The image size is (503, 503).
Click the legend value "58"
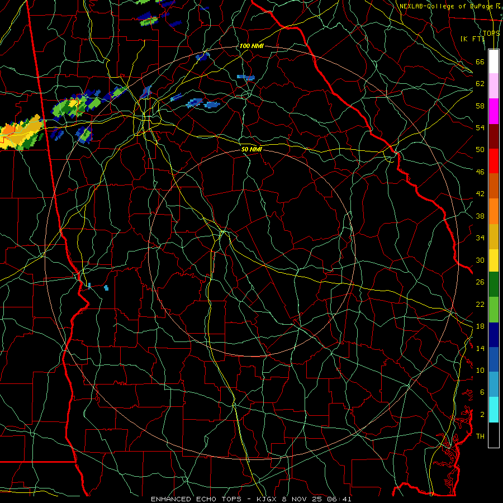point(480,106)
